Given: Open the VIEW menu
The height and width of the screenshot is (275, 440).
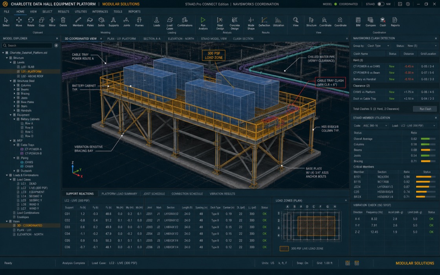Looking at the screenshot, I should click(33, 11).
